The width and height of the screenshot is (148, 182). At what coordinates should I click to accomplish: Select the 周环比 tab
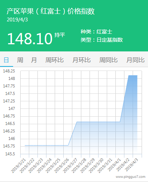click(x=54, y=60)
